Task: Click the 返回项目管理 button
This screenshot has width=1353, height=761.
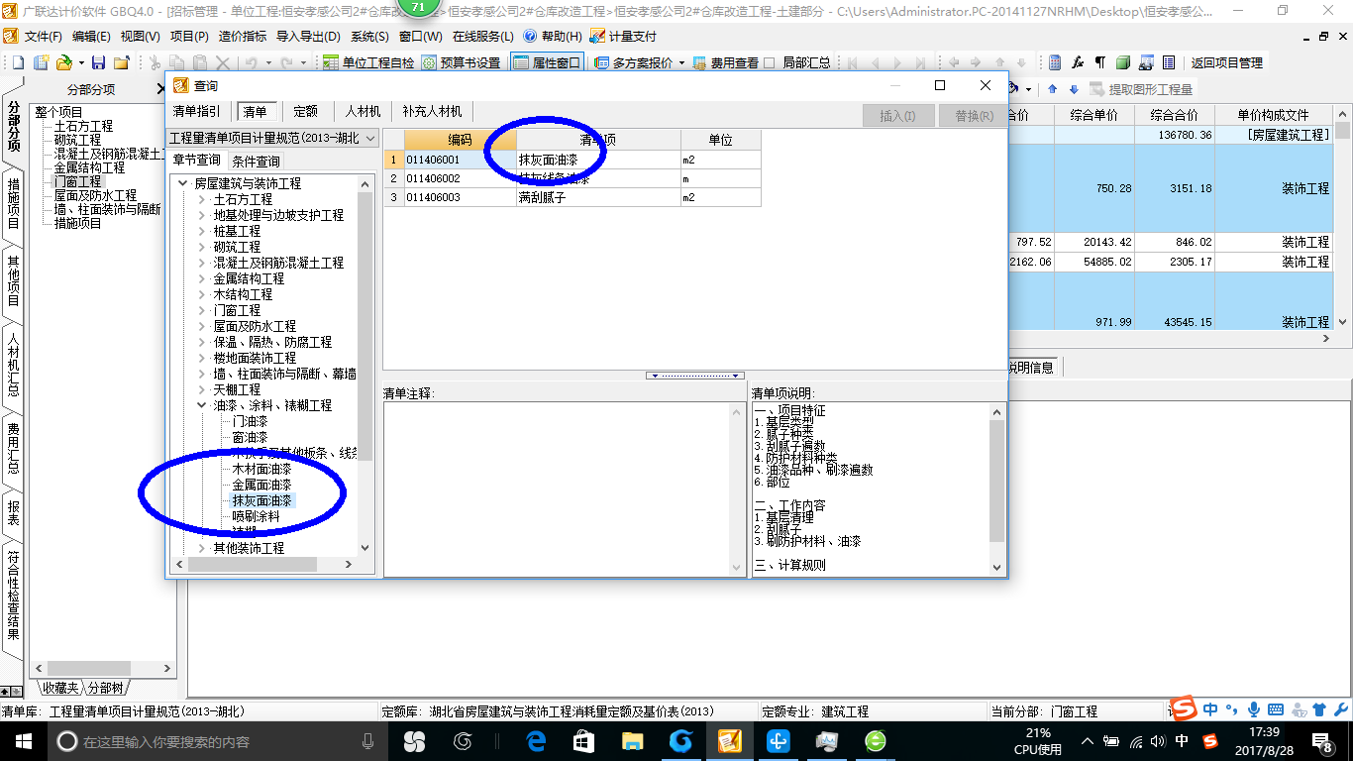Action: pos(1226,62)
